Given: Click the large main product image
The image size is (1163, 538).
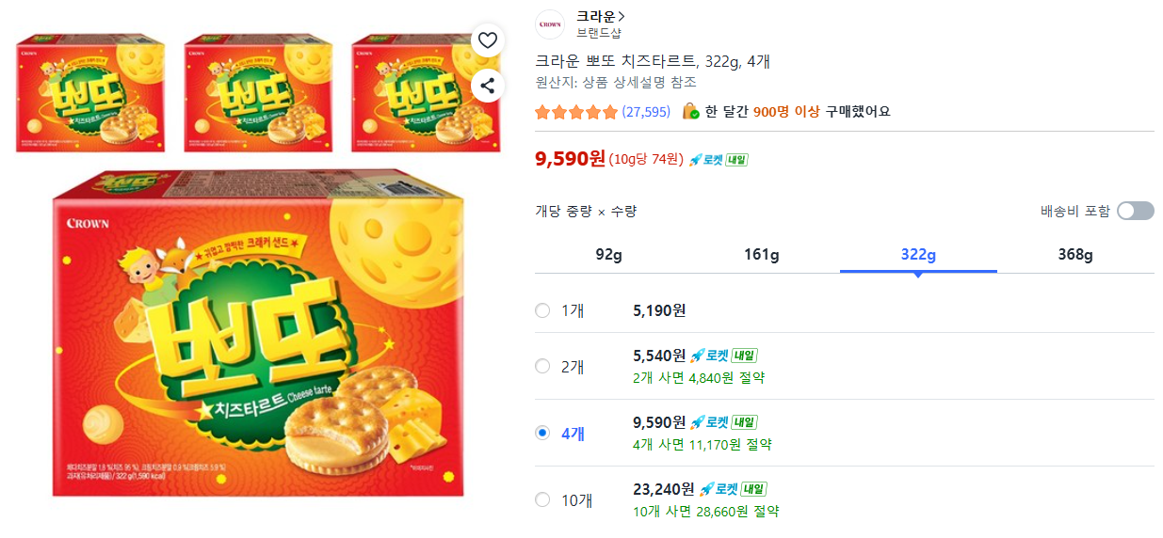Looking at the screenshot, I should pos(259,334).
